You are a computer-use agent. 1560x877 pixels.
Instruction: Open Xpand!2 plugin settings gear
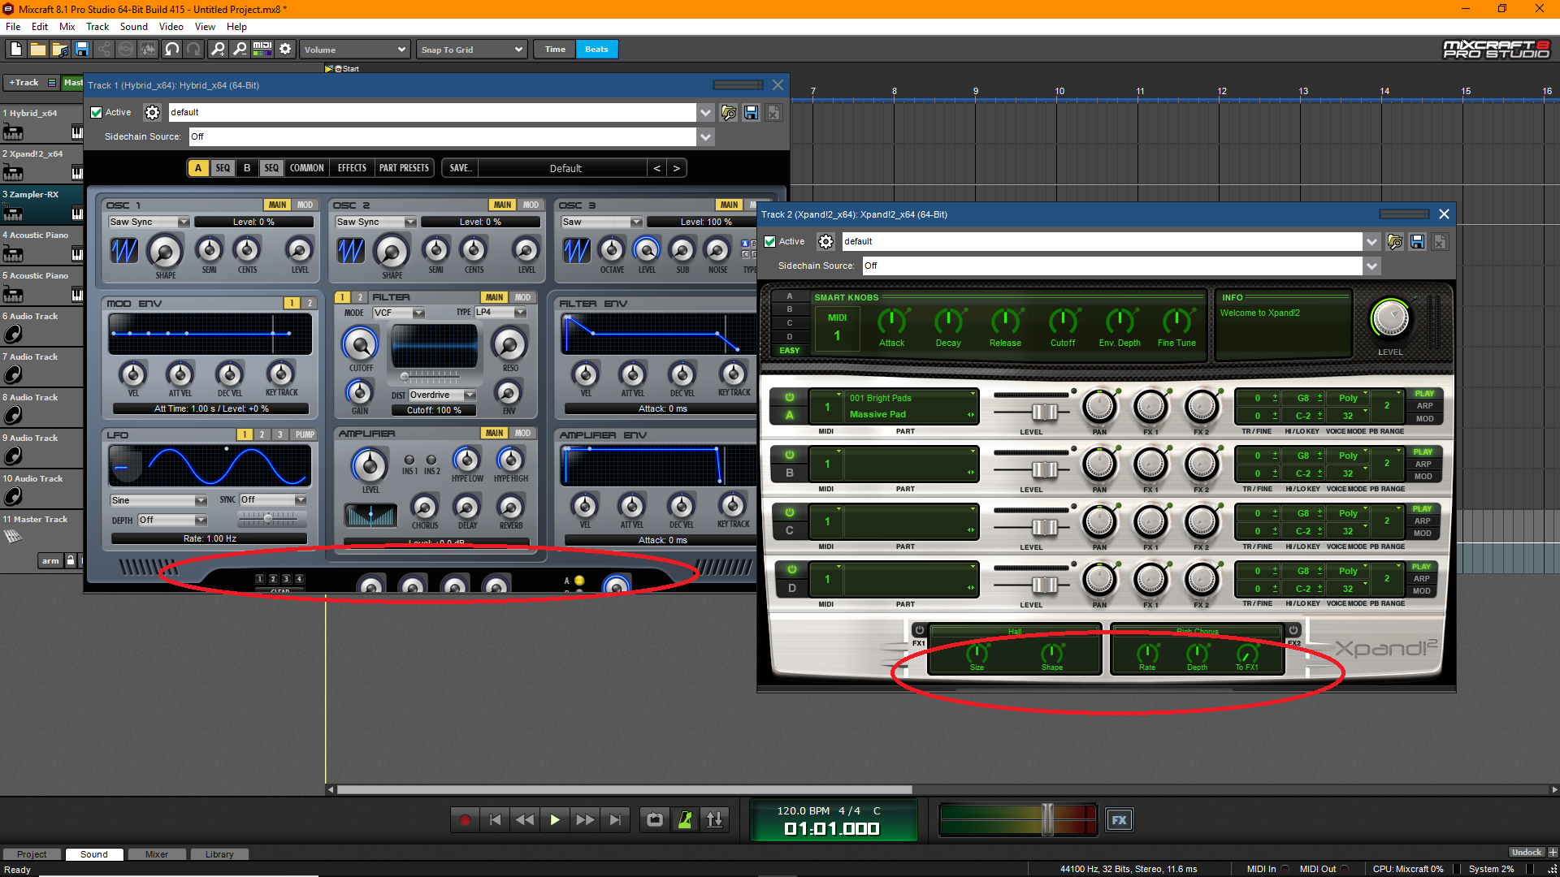tap(825, 242)
